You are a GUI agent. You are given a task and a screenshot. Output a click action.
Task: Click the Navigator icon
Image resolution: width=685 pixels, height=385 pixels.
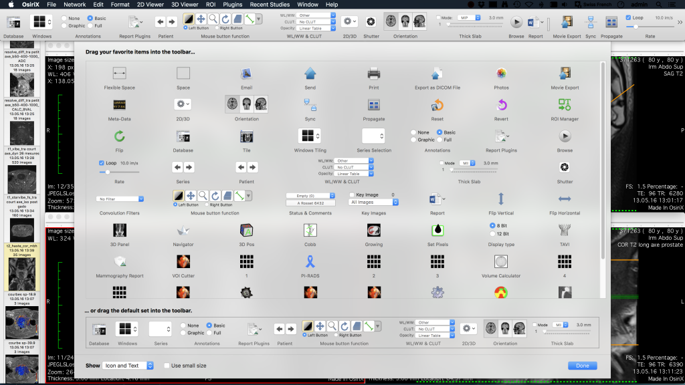(183, 230)
